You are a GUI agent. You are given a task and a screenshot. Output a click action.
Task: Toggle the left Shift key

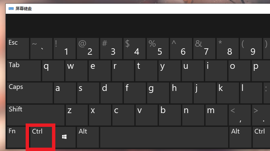tap(36, 115)
